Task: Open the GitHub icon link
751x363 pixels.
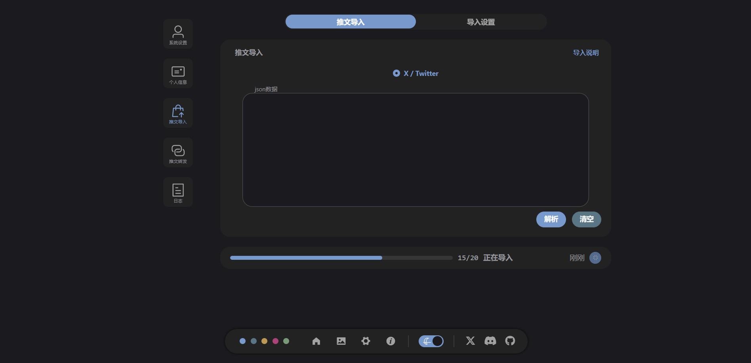Action: (x=510, y=341)
